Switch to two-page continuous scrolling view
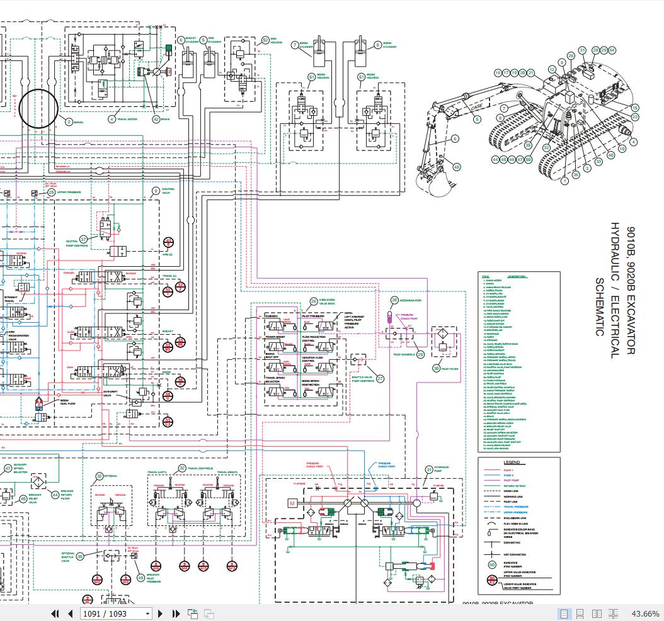 point(613,614)
